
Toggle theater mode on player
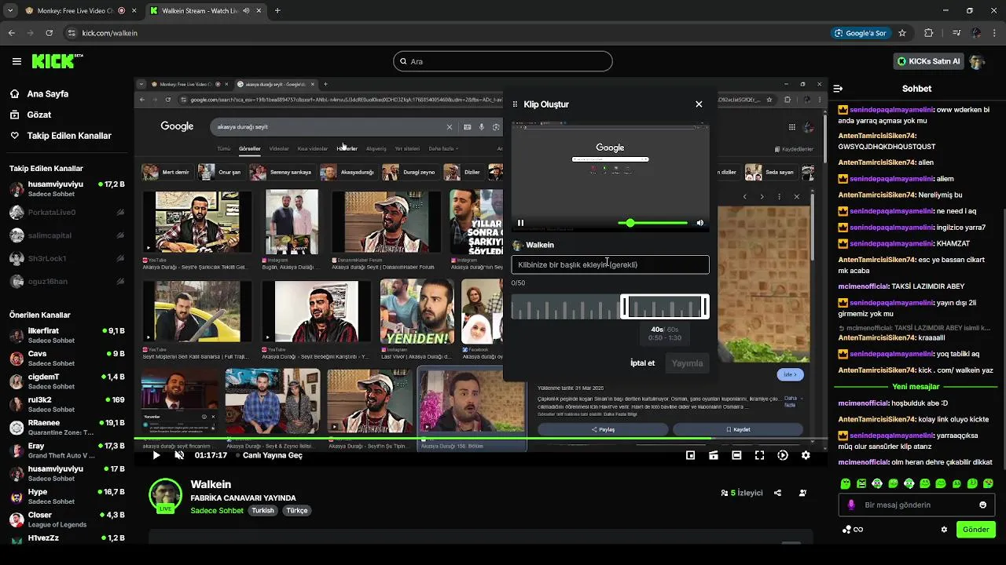(736, 455)
